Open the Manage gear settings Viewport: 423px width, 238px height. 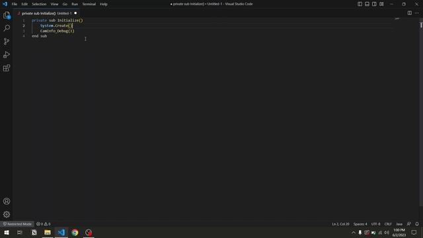click(7, 214)
